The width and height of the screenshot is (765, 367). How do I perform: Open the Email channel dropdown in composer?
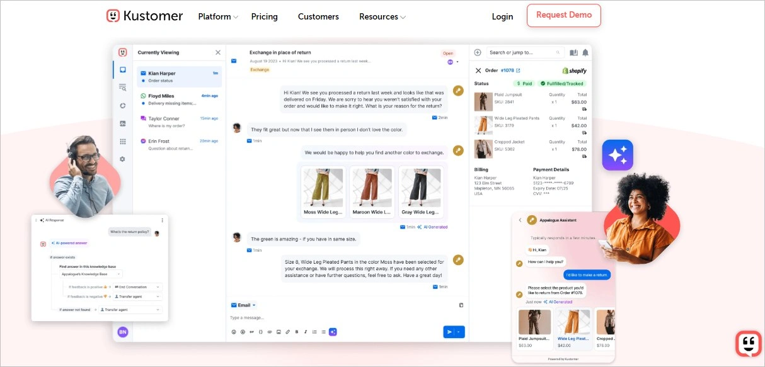click(243, 305)
